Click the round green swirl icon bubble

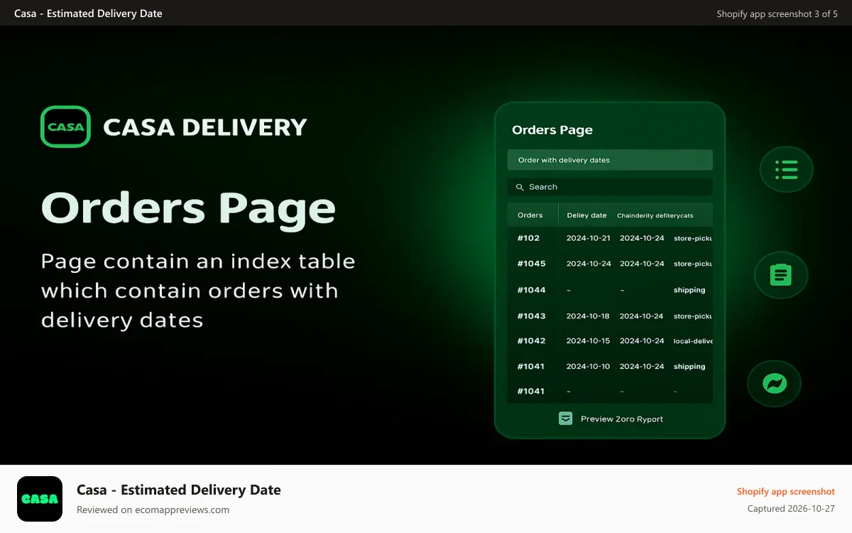(x=774, y=384)
